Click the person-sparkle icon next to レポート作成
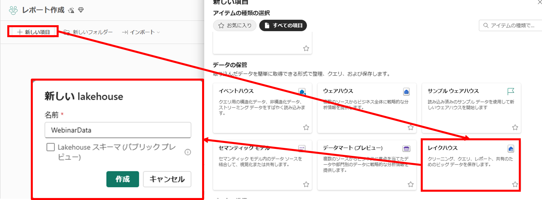Viewport: 542px width, 200px height. (x=71, y=10)
